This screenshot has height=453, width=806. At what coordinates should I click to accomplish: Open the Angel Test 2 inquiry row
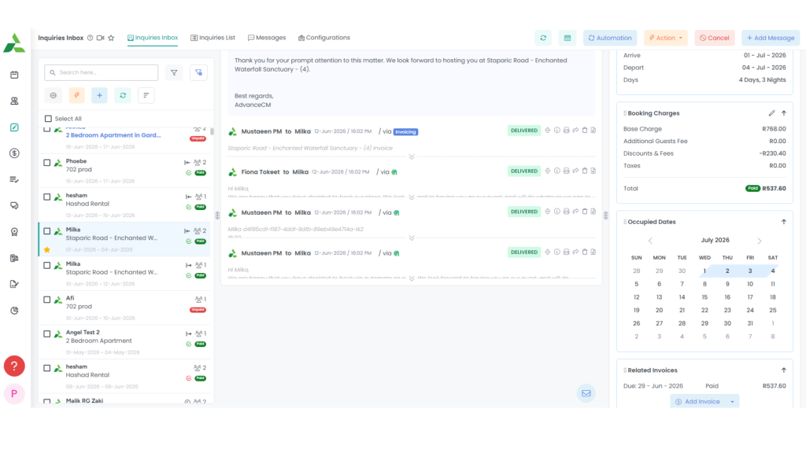[124, 342]
